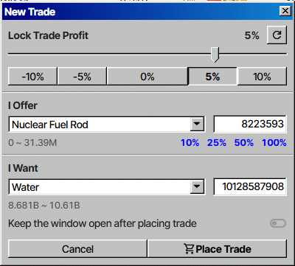Click the wanted amount field showing 10128587908

pos(250,186)
